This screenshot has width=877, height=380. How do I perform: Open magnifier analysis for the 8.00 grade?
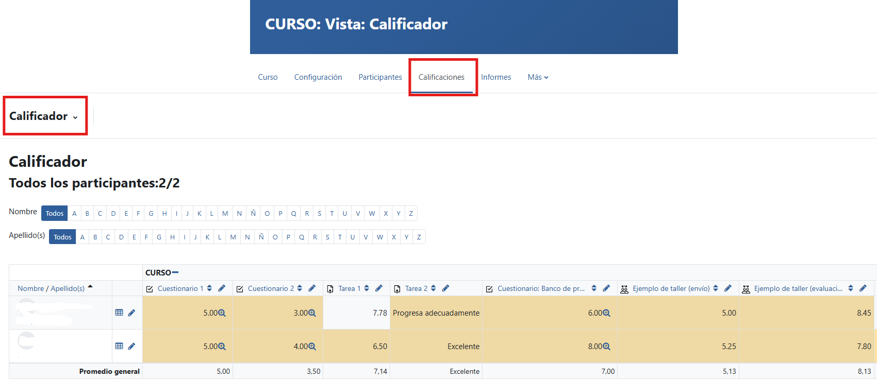(x=606, y=347)
